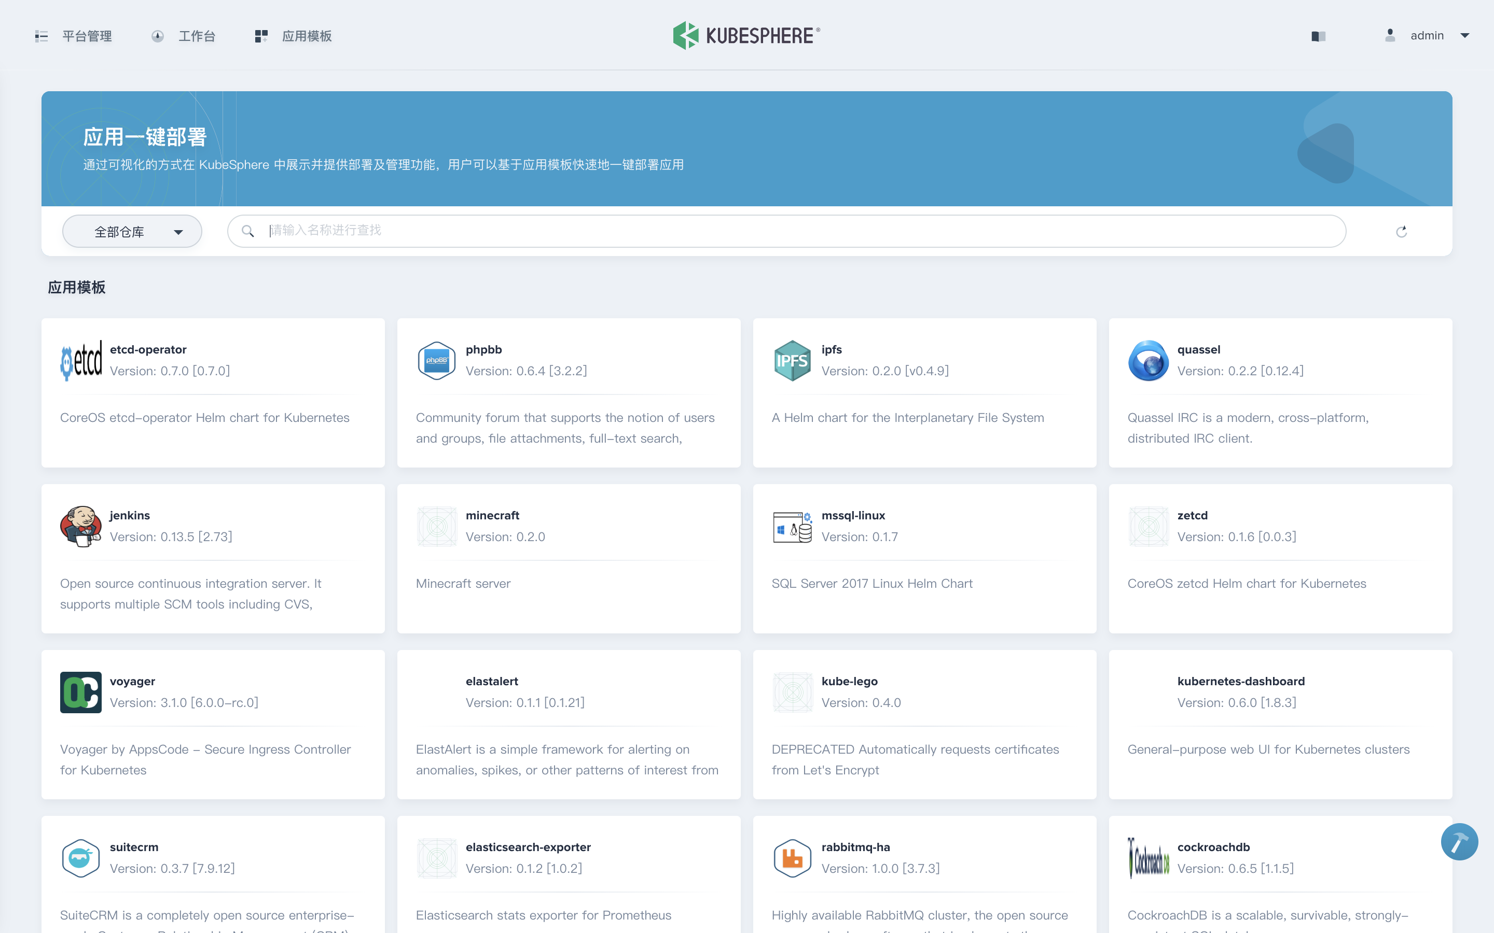Open the elasticsearch-exporter app title
The width and height of the screenshot is (1494, 933).
tap(528, 847)
